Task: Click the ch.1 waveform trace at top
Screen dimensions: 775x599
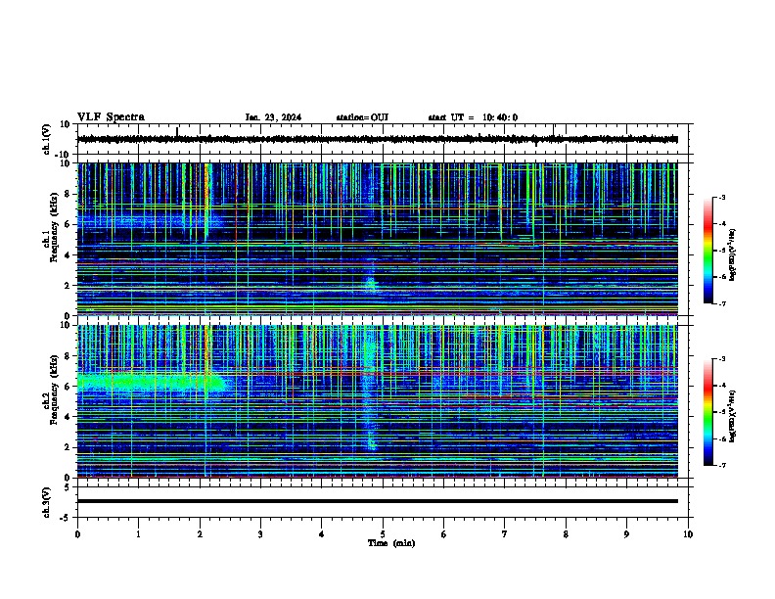Action: (x=377, y=139)
